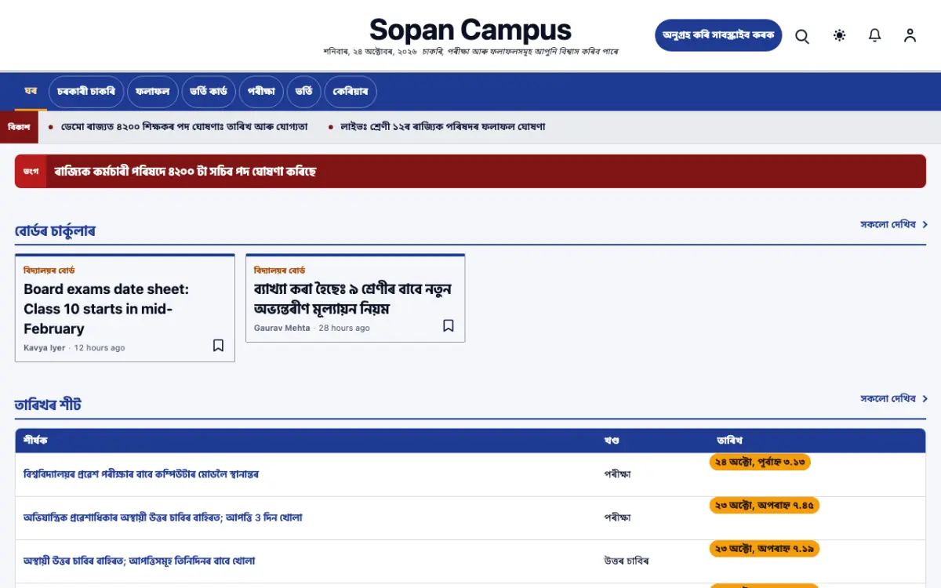Open the 'চৰকাৰী চাকৰি' nav tab

[x=86, y=92]
